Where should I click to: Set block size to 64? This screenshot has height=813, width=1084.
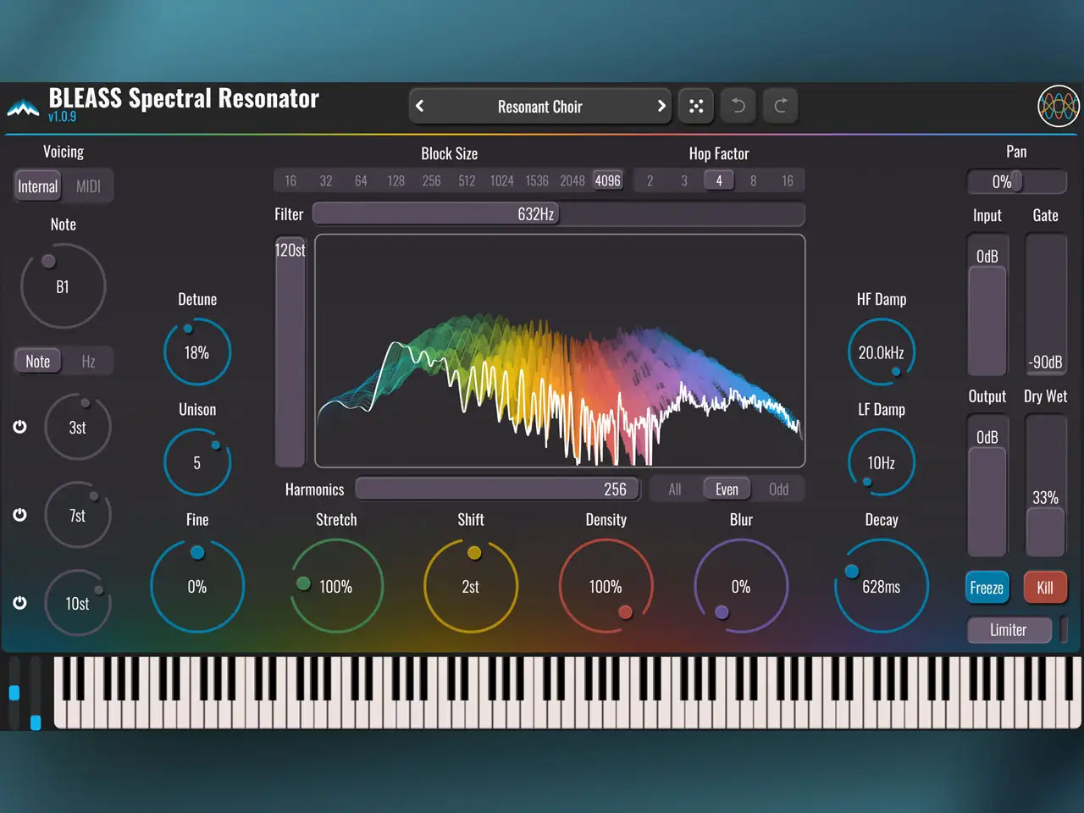pos(361,180)
